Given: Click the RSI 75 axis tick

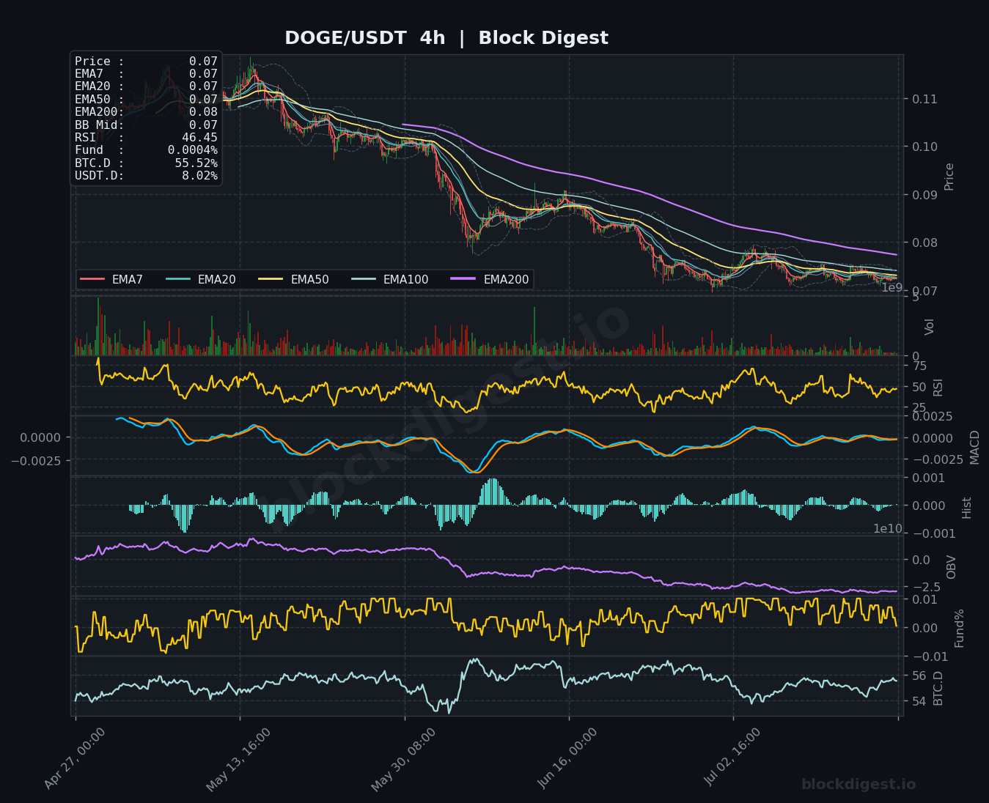Looking at the screenshot, I should pos(919,366).
